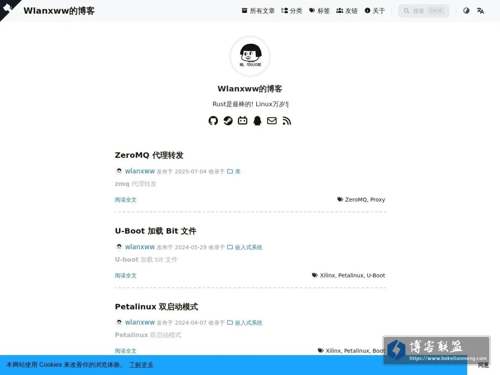Open the language switch icon
This screenshot has width=500, height=375.
480,11
